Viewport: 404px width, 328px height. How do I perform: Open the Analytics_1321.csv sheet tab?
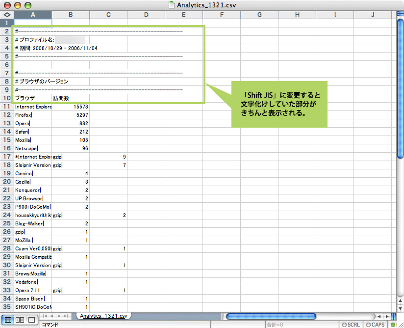click(103, 316)
